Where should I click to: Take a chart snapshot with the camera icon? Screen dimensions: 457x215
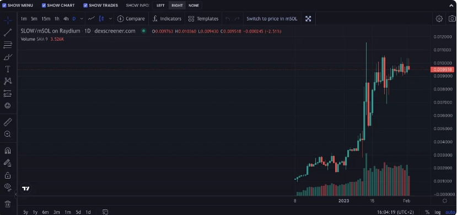point(452,19)
